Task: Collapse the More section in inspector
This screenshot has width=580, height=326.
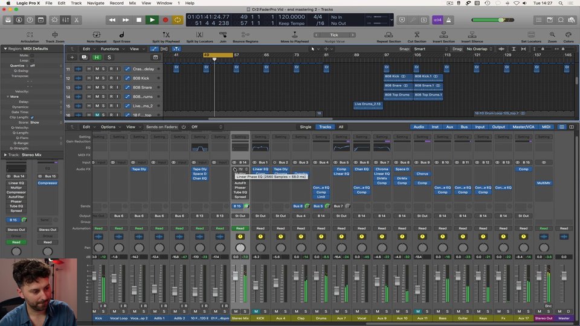Action: (x=8, y=97)
